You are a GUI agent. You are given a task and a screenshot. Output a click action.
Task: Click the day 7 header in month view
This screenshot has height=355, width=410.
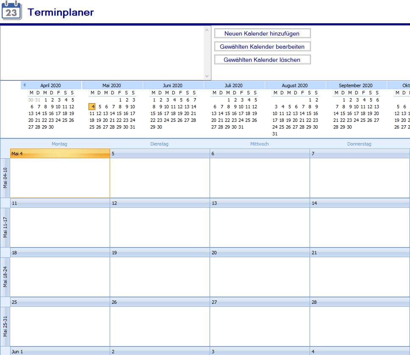coord(360,154)
